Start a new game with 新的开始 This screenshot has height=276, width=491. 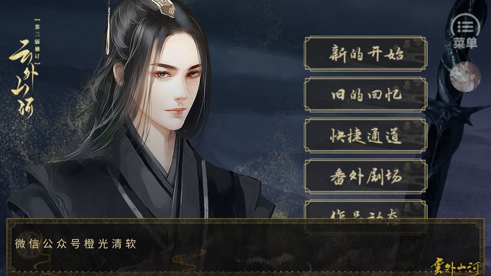click(x=366, y=54)
